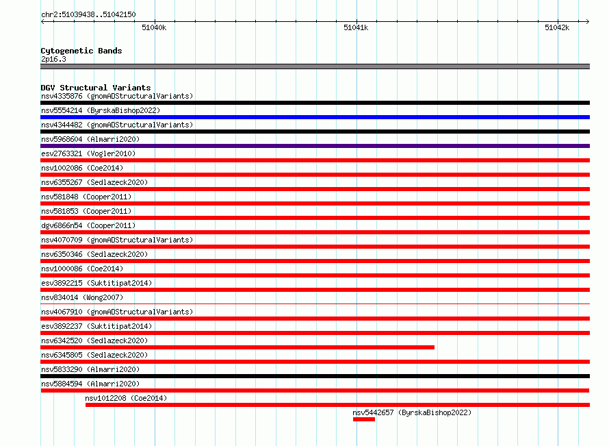This screenshot has height=446, width=609.
Task: Open nsv834014 (Wong2007) label
Action: tap(82, 297)
